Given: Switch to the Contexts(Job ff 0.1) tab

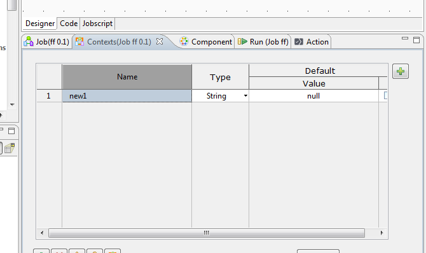Looking at the screenshot, I should 119,41.
